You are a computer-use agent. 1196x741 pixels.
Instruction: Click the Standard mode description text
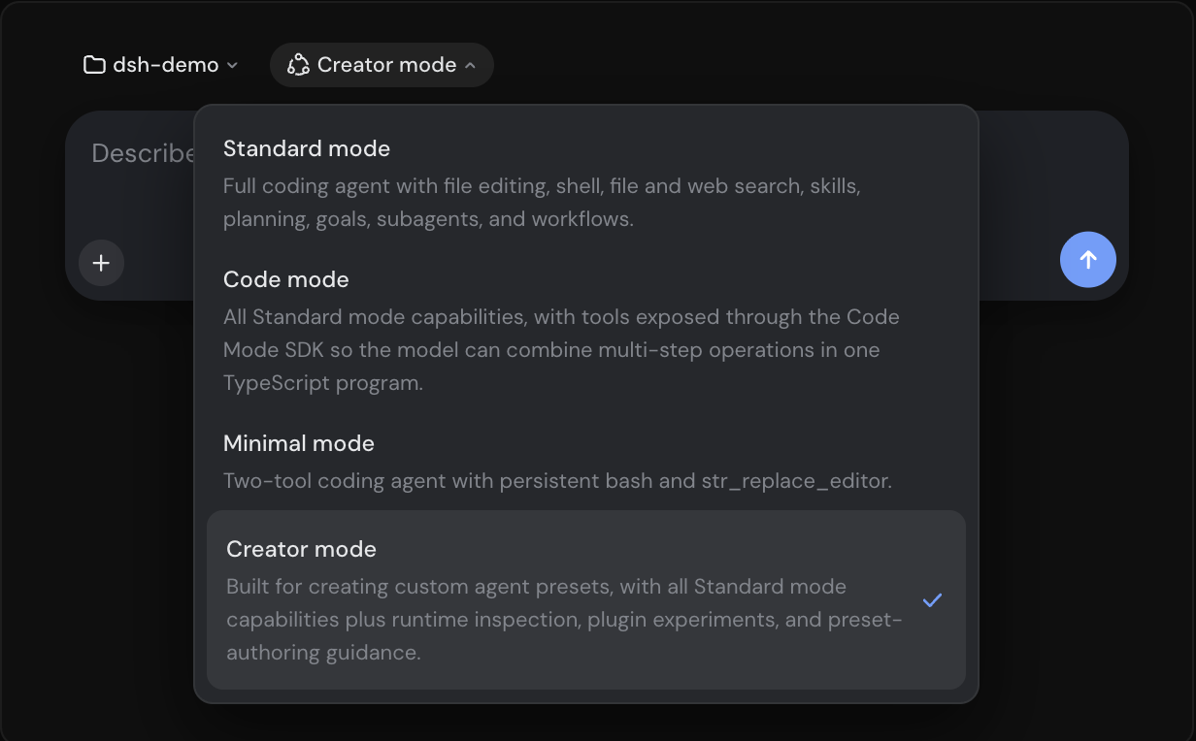point(542,203)
